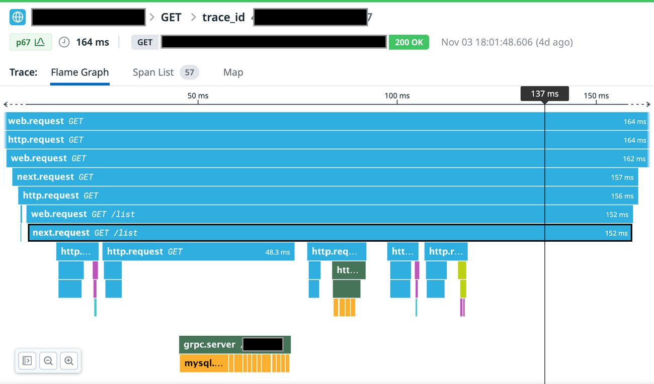Click the p67 latency percentile badge
This screenshot has height=384, width=654.
pos(30,42)
